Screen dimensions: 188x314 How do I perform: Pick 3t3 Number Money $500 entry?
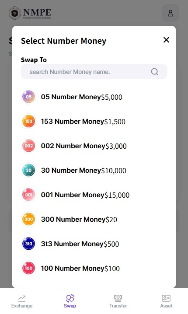(94, 244)
